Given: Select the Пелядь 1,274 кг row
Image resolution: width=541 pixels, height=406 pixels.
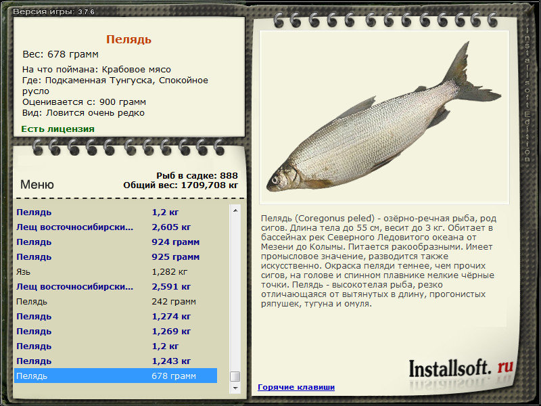Looking at the screenshot, I should pos(116,316).
